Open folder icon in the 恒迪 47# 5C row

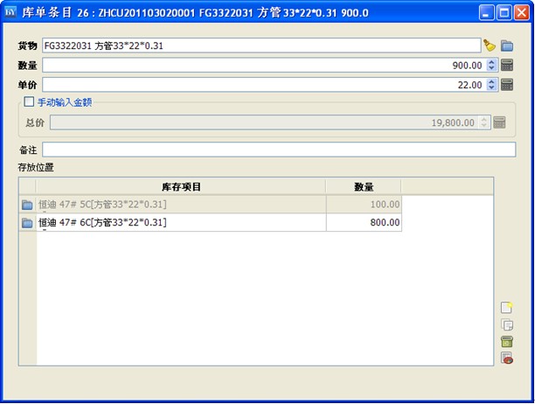(x=27, y=205)
